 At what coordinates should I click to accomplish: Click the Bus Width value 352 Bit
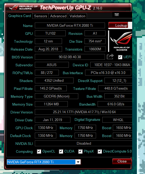[118, 96]
